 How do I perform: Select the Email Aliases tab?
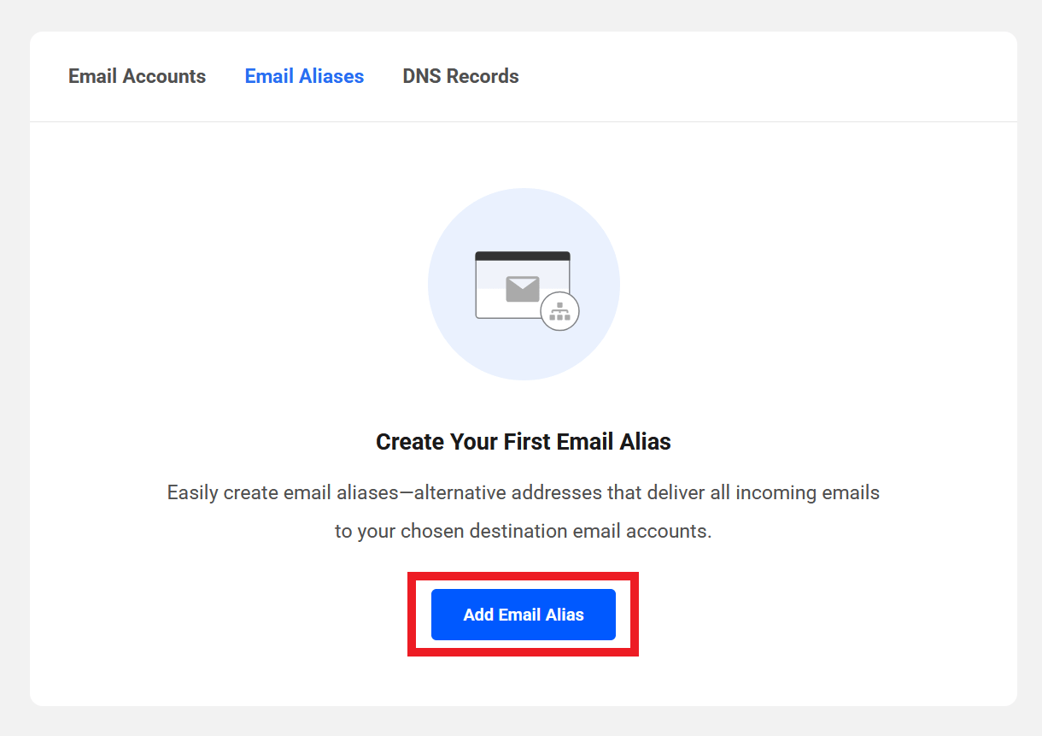click(304, 76)
